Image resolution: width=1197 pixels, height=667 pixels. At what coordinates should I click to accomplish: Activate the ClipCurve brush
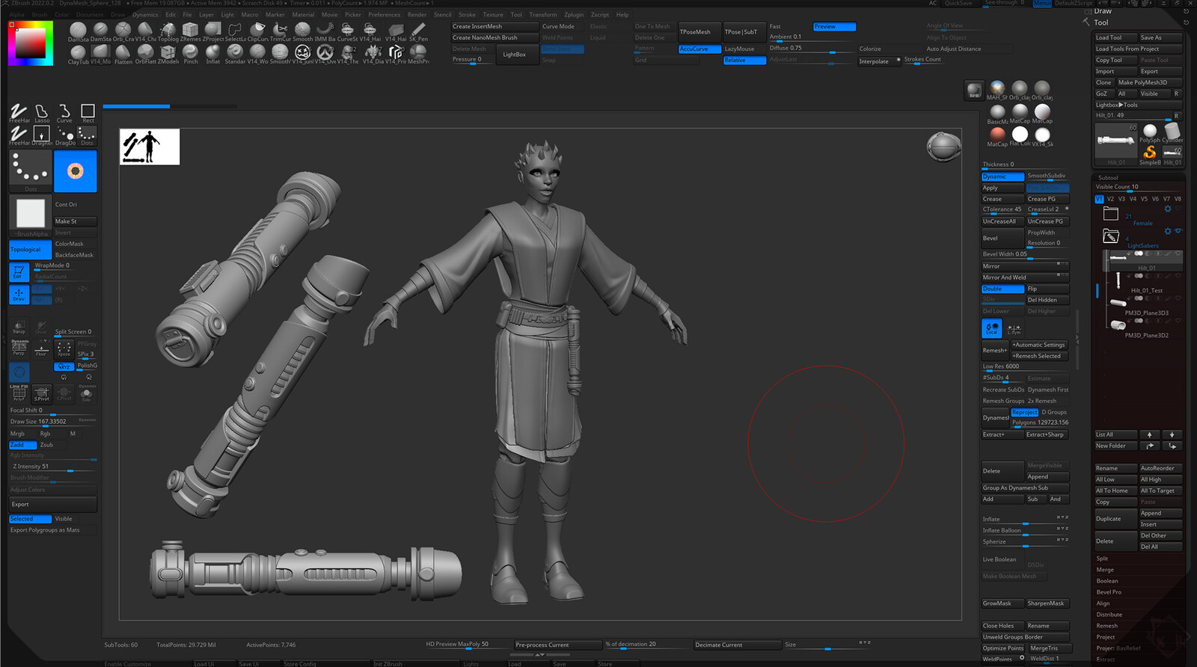[257, 30]
